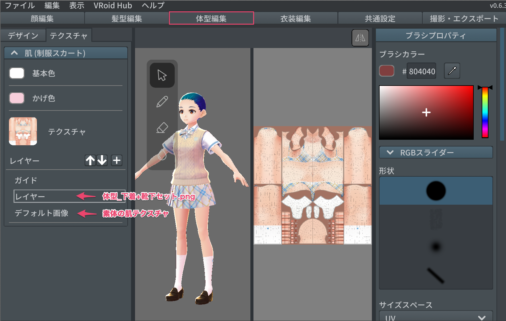Image resolution: width=506 pixels, height=321 pixels.
Task: Open the ヘルプ menu
Action: [153, 6]
